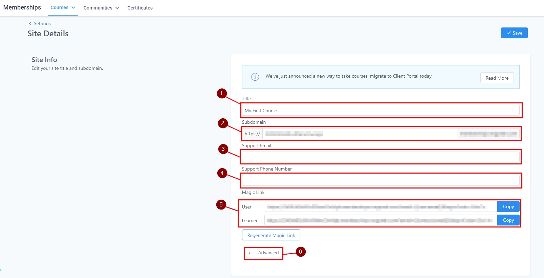This screenshot has width=544, height=278.
Task: Select the Support Phone Number field
Action: (x=380, y=180)
